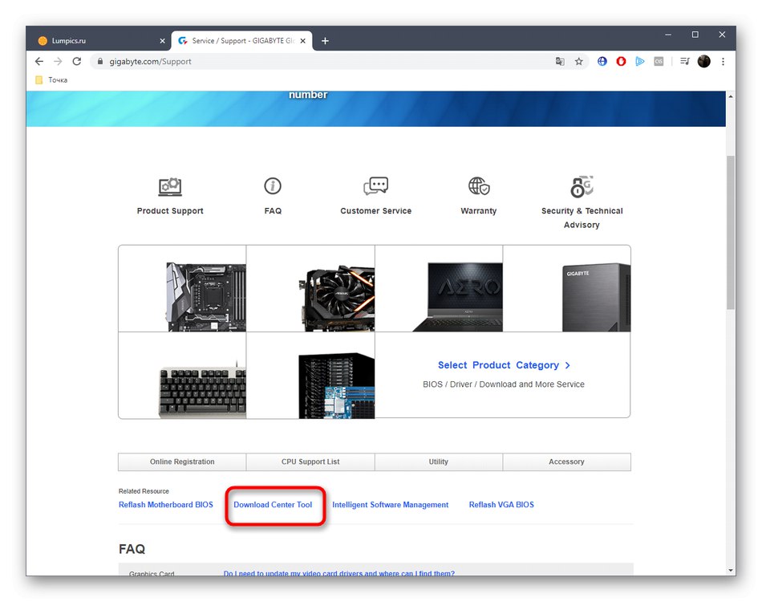Open the blue globe extension
Image resolution: width=762 pixels, height=602 pixels.
tap(602, 61)
